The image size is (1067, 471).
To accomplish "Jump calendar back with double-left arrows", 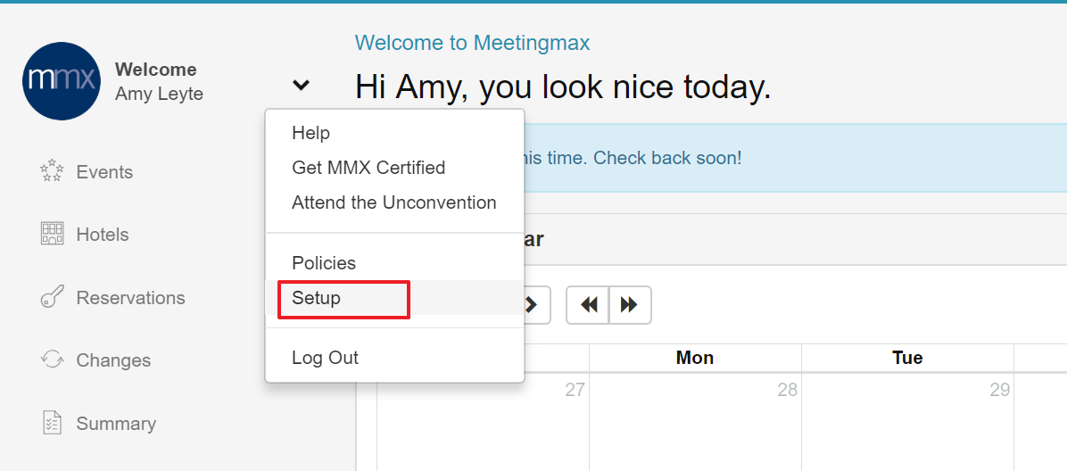I will [588, 305].
